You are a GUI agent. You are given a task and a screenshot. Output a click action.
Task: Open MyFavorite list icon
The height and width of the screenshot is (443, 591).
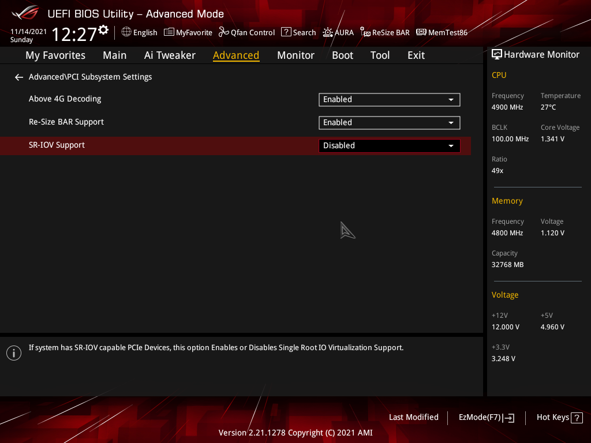(169, 32)
